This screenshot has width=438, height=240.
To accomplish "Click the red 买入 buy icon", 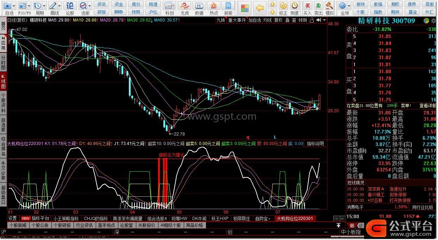I will tap(307, 6).
